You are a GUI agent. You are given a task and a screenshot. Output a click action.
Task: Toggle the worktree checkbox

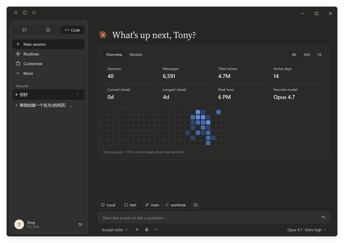point(167,205)
